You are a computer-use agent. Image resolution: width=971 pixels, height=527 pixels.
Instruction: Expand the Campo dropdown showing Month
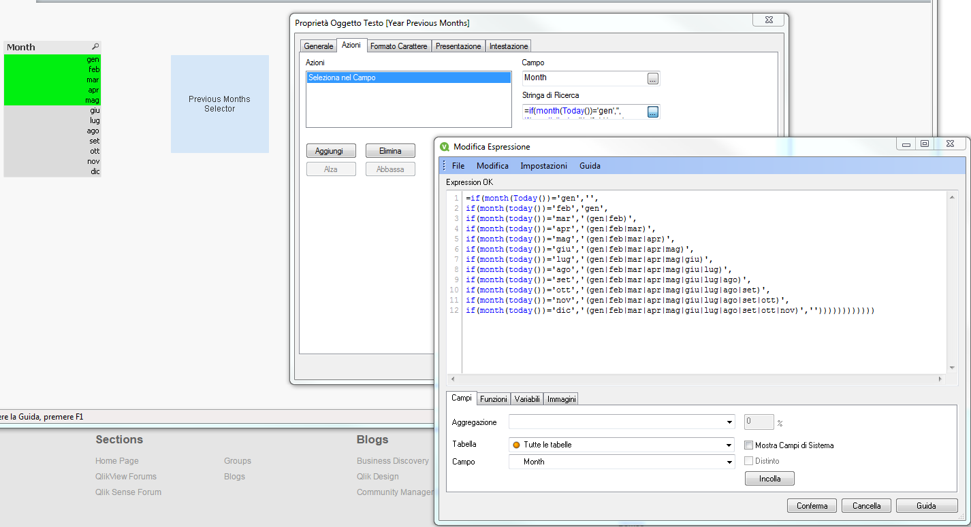[729, 462]
